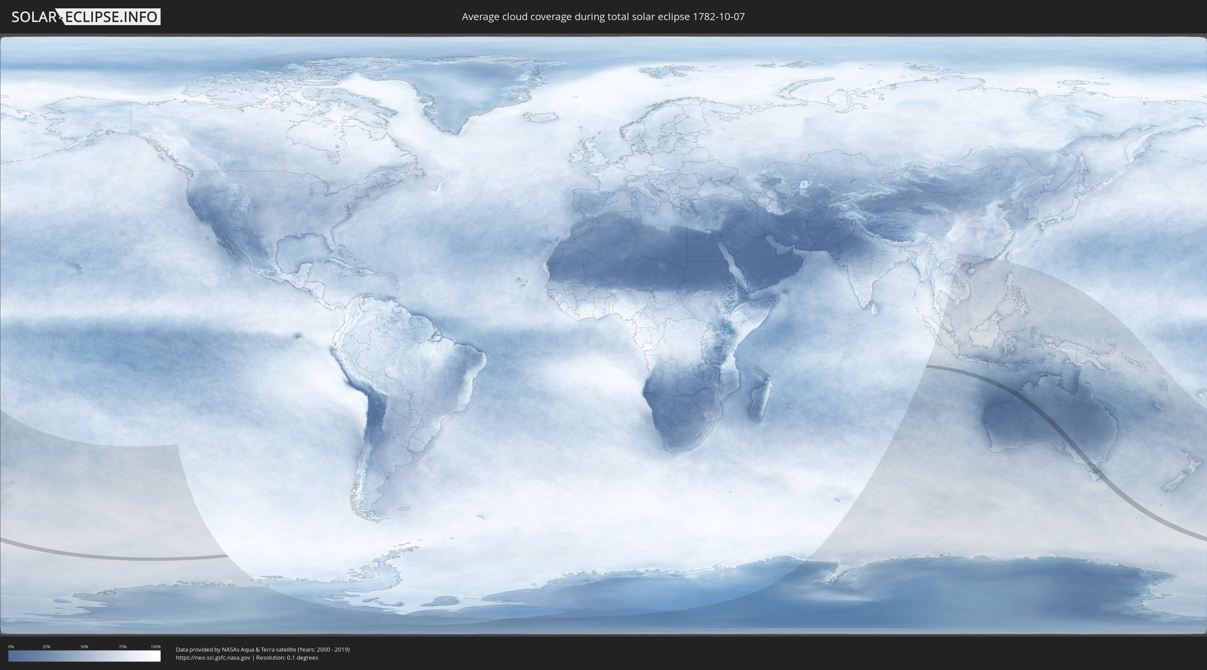Click the 0% legend label
This screenshot has height=670, width=1207.
tap(11, 647)
